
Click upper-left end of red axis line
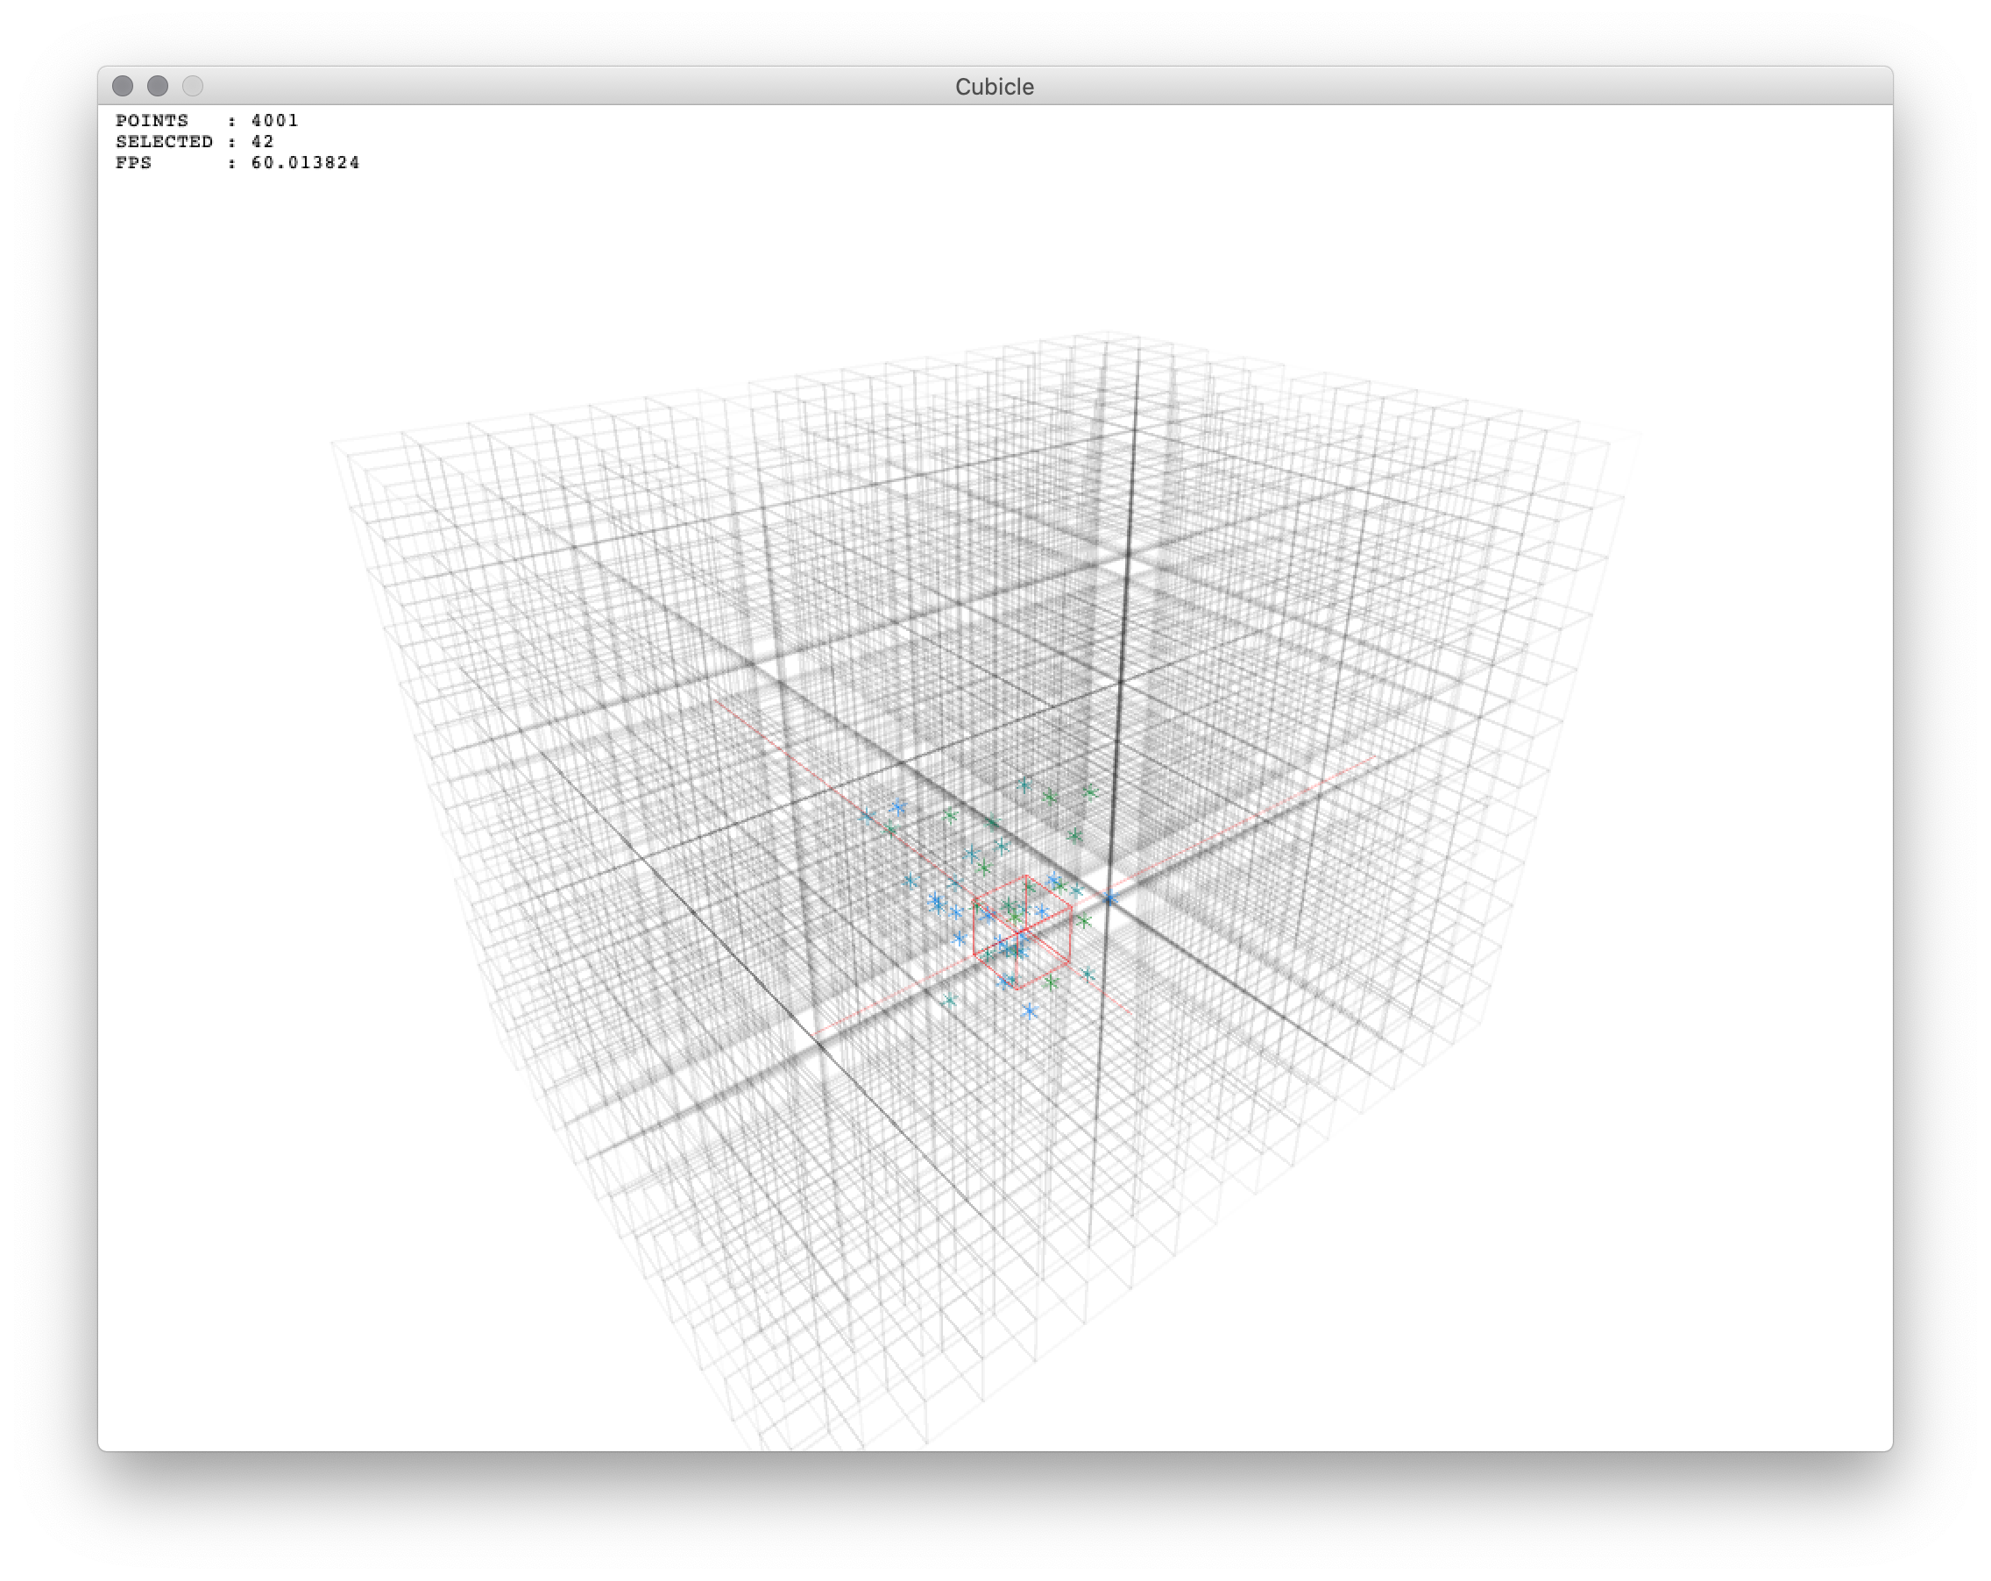pyautogui.click(x=716, y=702)
